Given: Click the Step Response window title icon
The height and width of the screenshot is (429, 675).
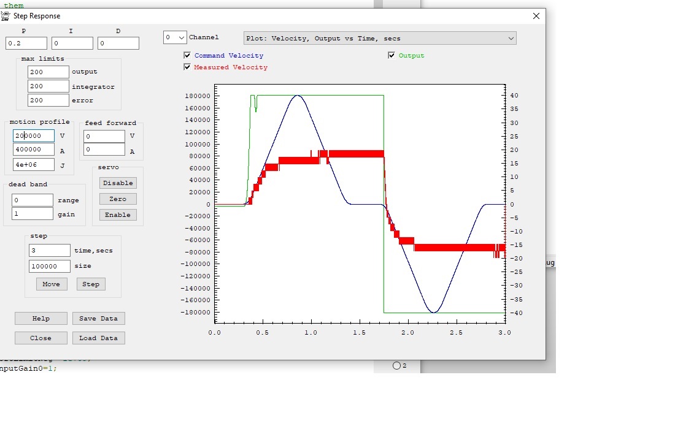Looking at the screenshot, I should [x=6, y=16].
